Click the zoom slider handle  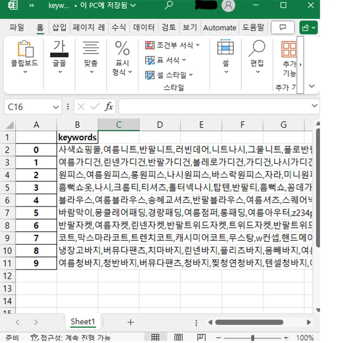click(x=253, y=338)
